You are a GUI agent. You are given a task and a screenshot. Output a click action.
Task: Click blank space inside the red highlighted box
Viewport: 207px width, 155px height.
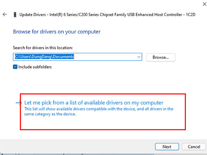pyautogui.click(x=103, y=123)
